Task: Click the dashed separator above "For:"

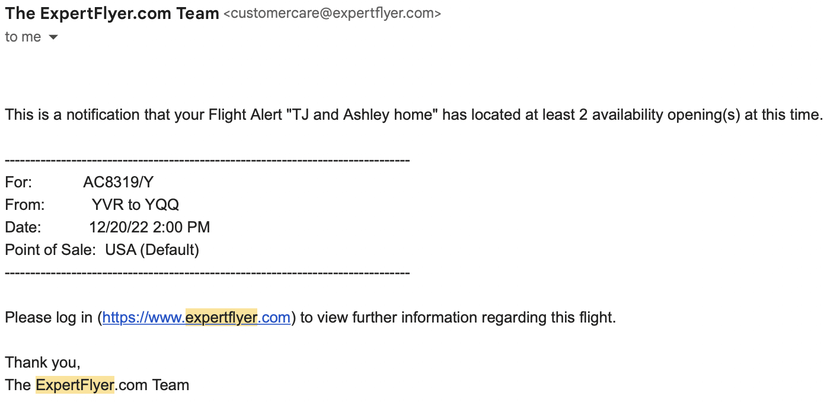Action: [x=207, y=160]
